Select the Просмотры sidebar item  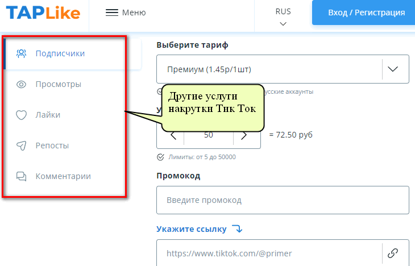coord(58,84)
